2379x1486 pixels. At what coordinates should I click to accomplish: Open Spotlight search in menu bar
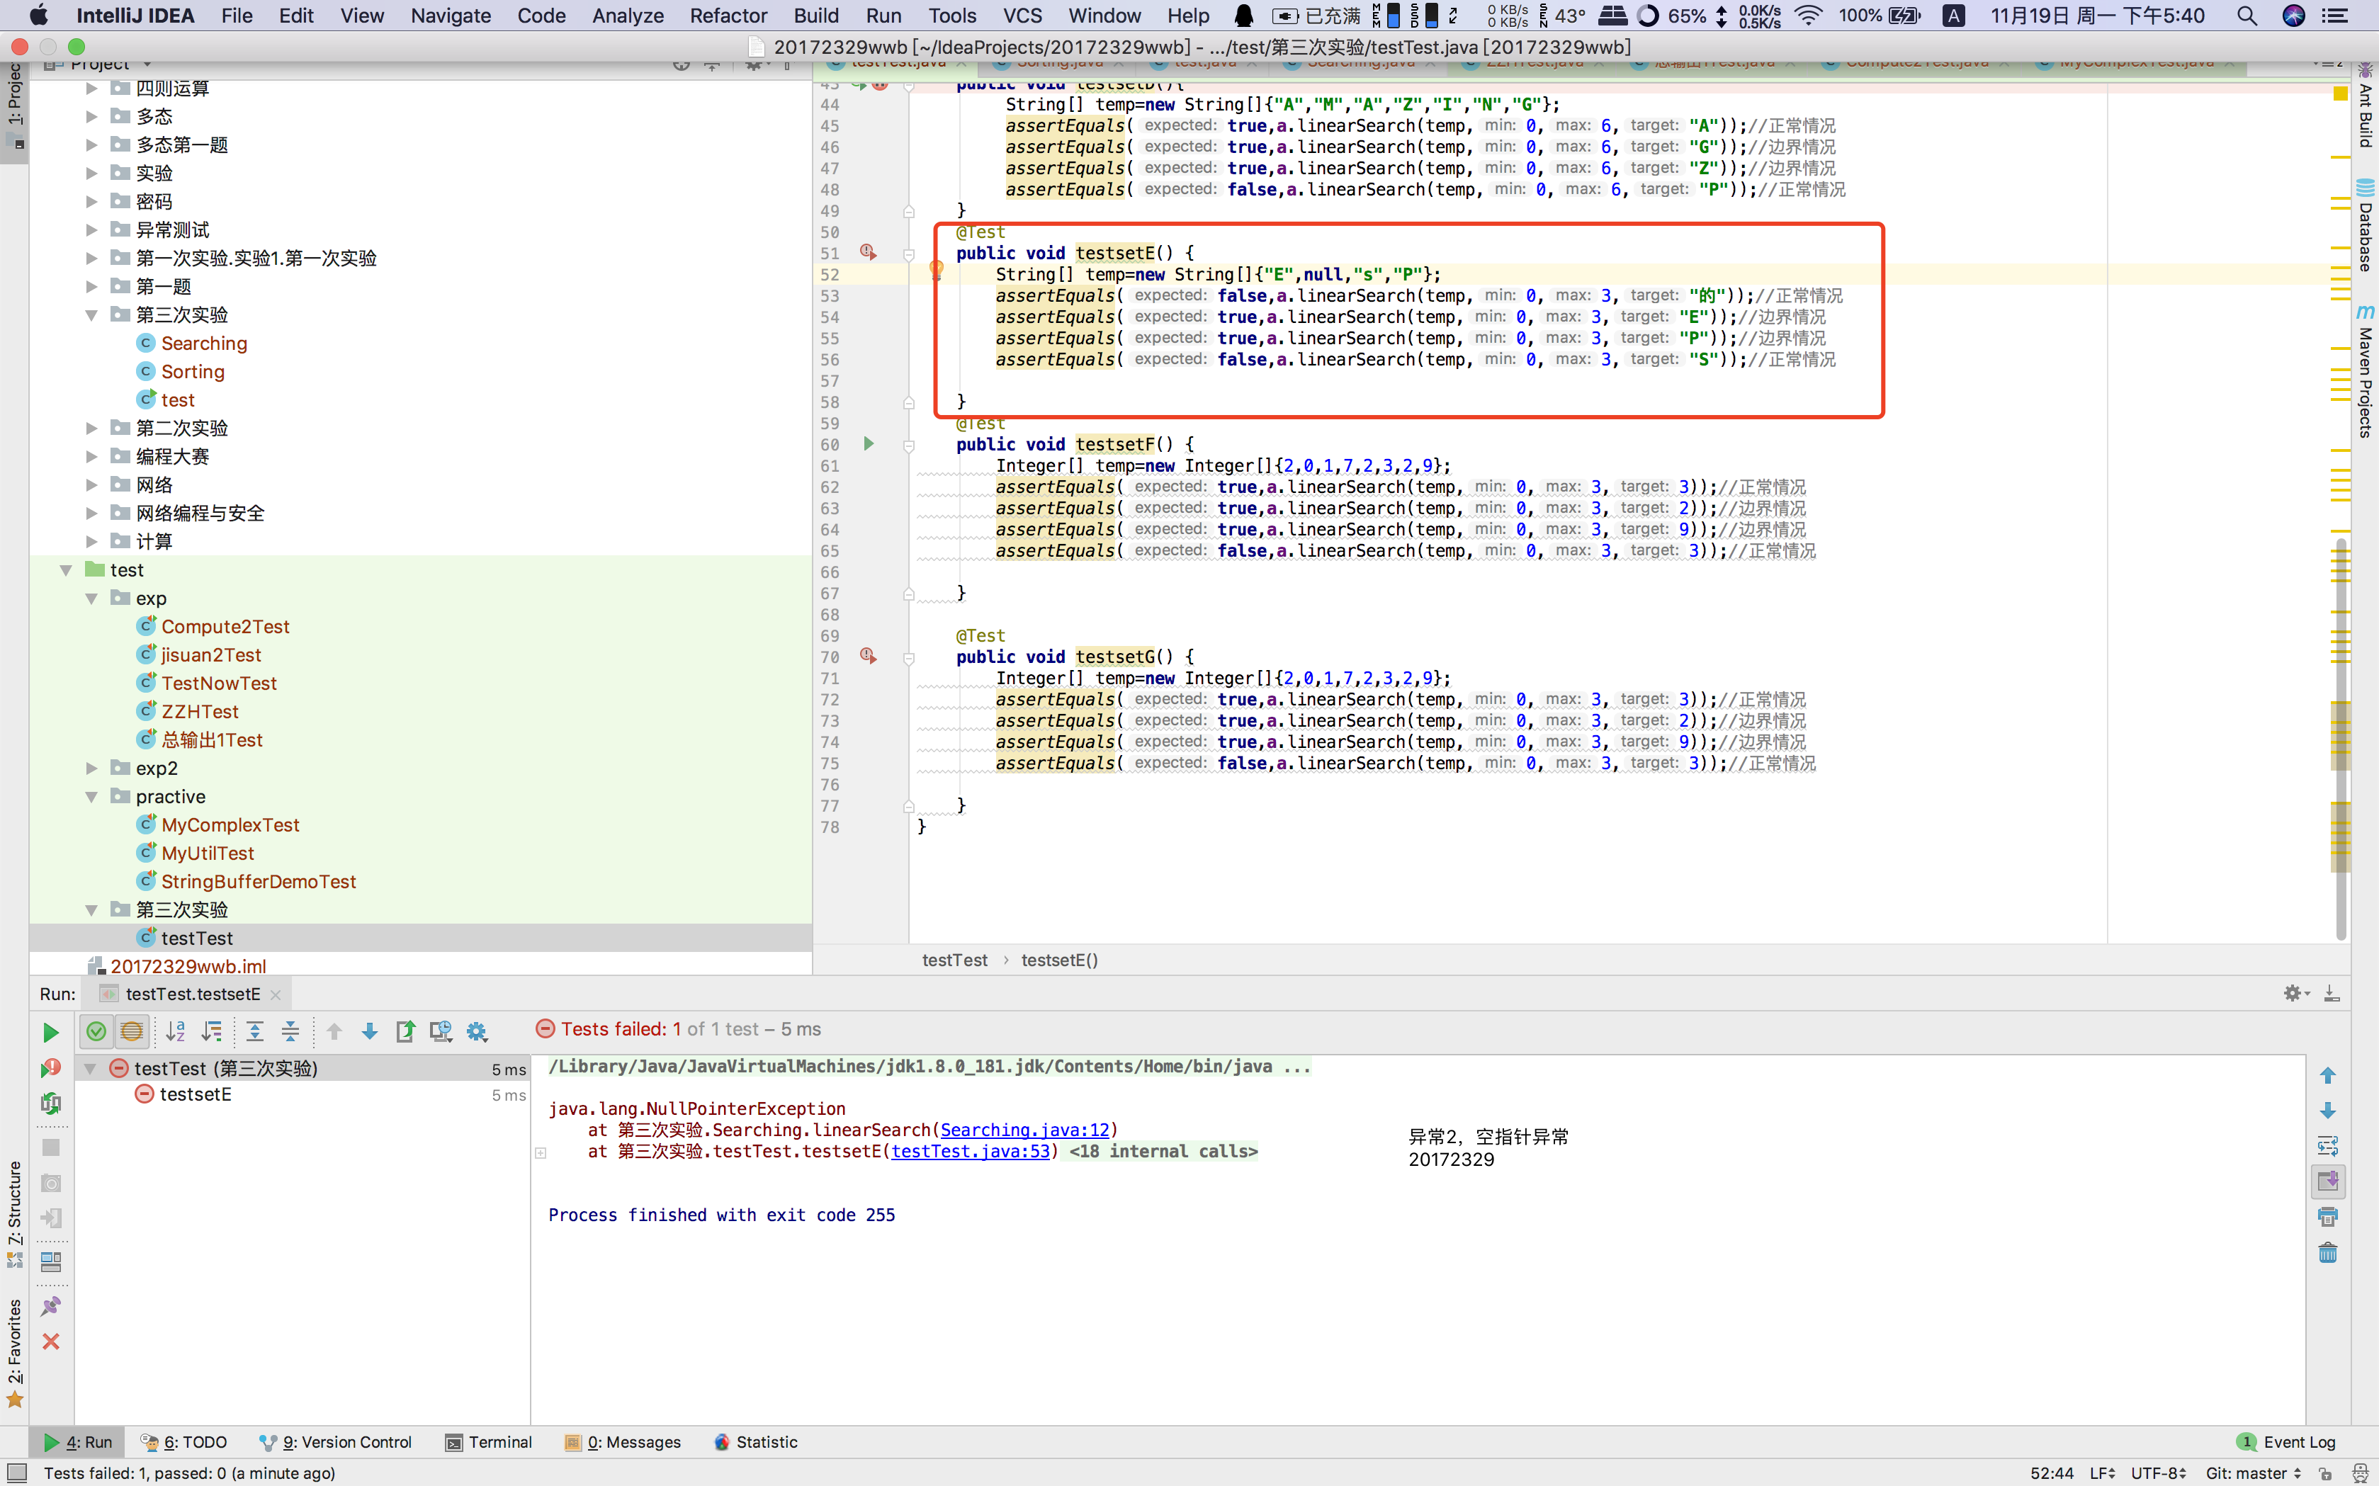(2247, 16)
